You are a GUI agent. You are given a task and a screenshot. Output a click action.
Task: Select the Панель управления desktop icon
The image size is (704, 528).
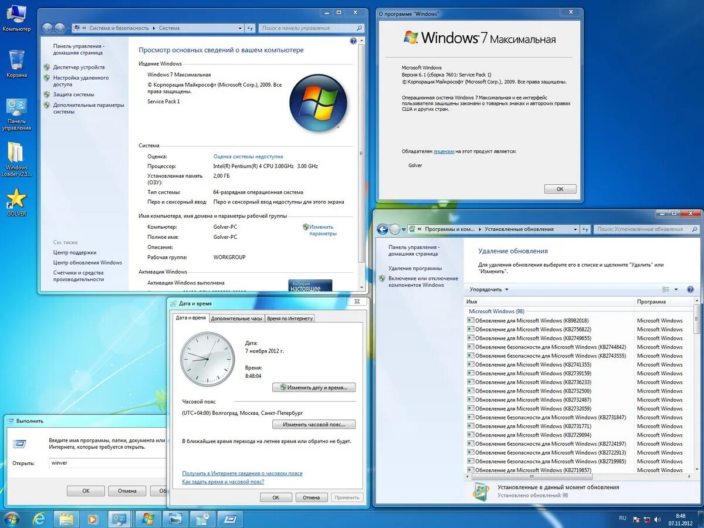click(16, 114)
